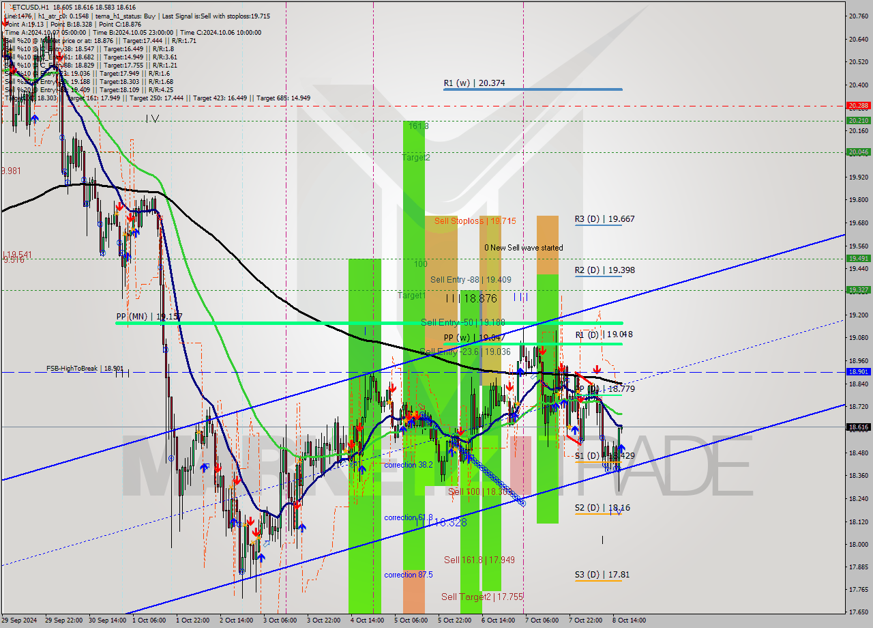The width and height of the screenshot is (873, 628).
Task: Click the FSB-HighToBreak | 18.901 label
Action: (85, 369)
